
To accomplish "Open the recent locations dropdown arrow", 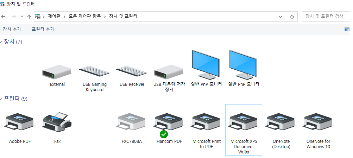I will coord(22,17).
